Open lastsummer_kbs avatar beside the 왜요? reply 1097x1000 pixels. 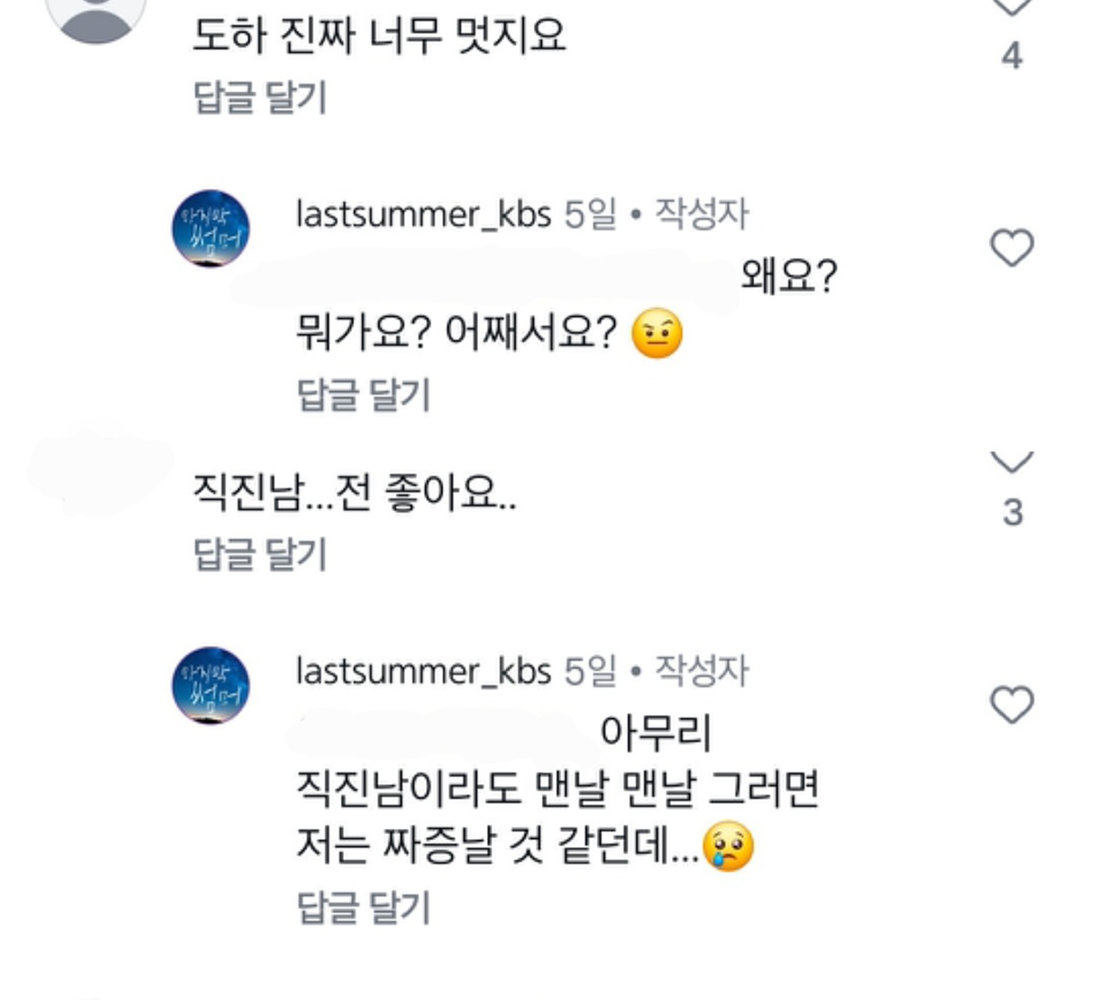pyautogui.click(x=211, y=229)
